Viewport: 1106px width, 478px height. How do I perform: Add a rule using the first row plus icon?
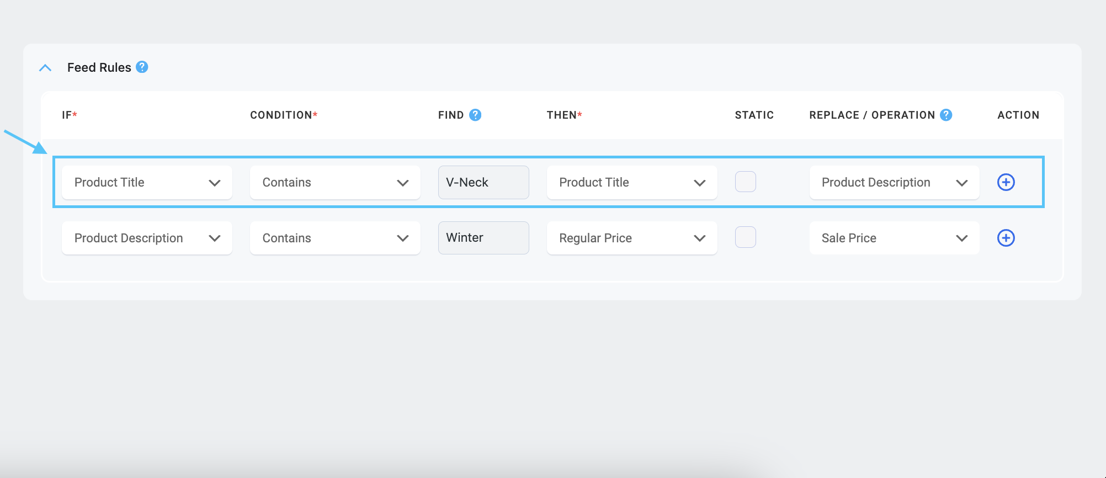click(1006, 182)
